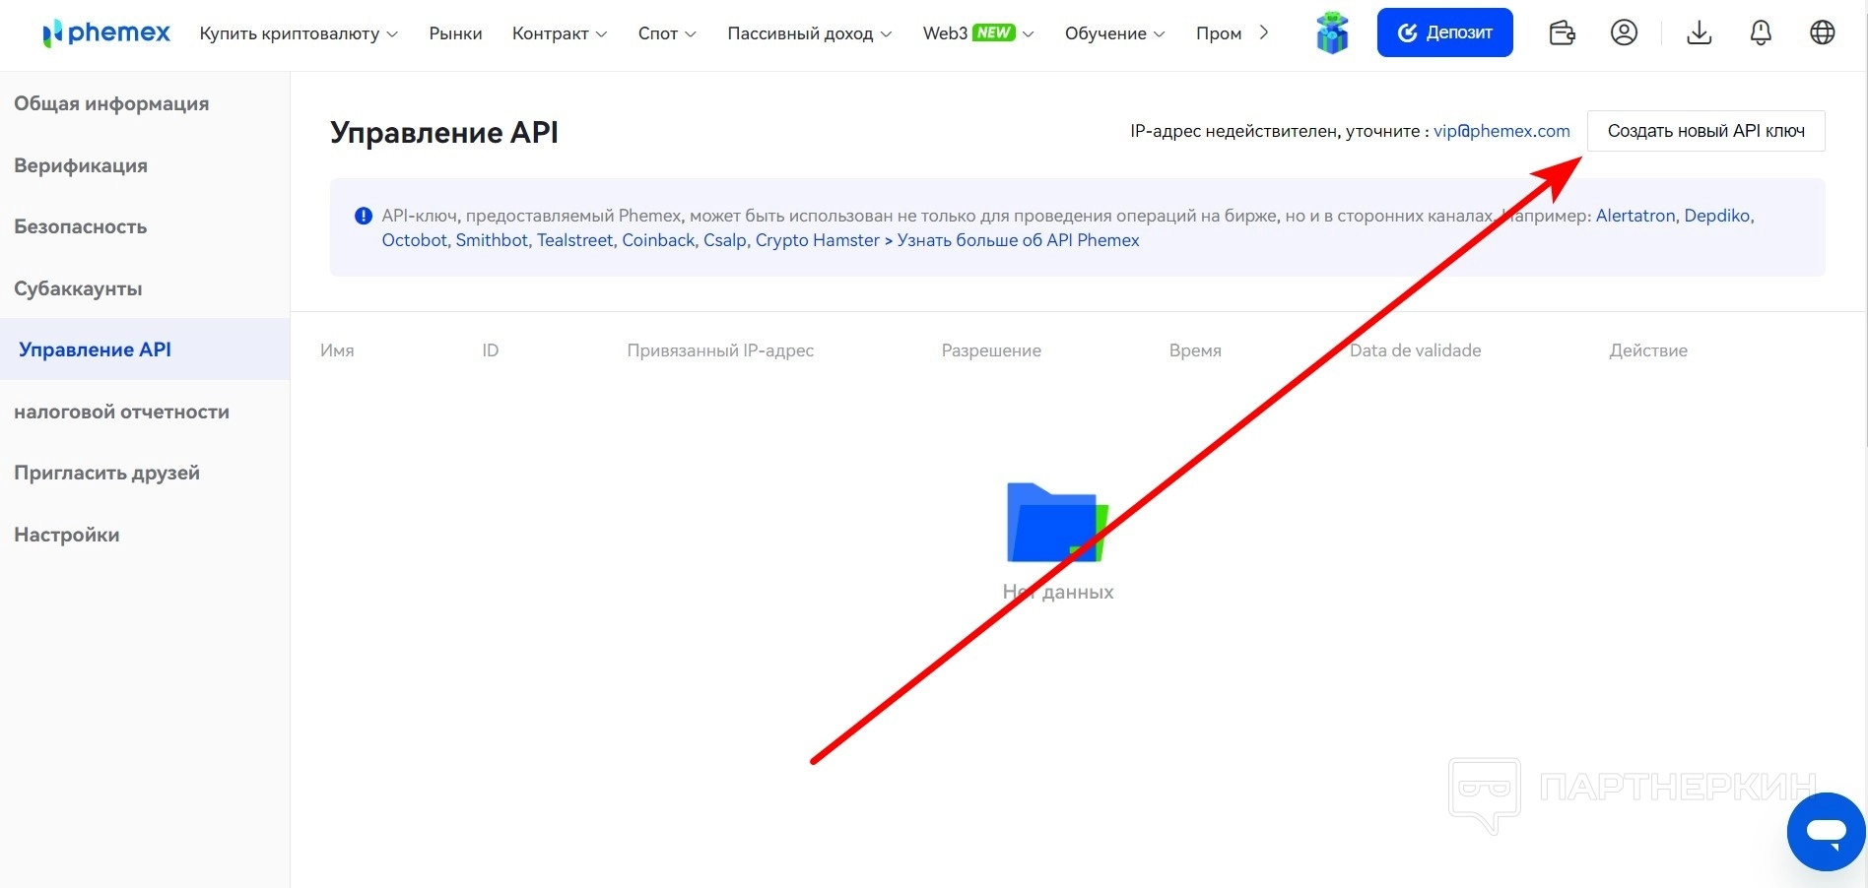
Task: Open the Octobot link
Action: (415, 240)
